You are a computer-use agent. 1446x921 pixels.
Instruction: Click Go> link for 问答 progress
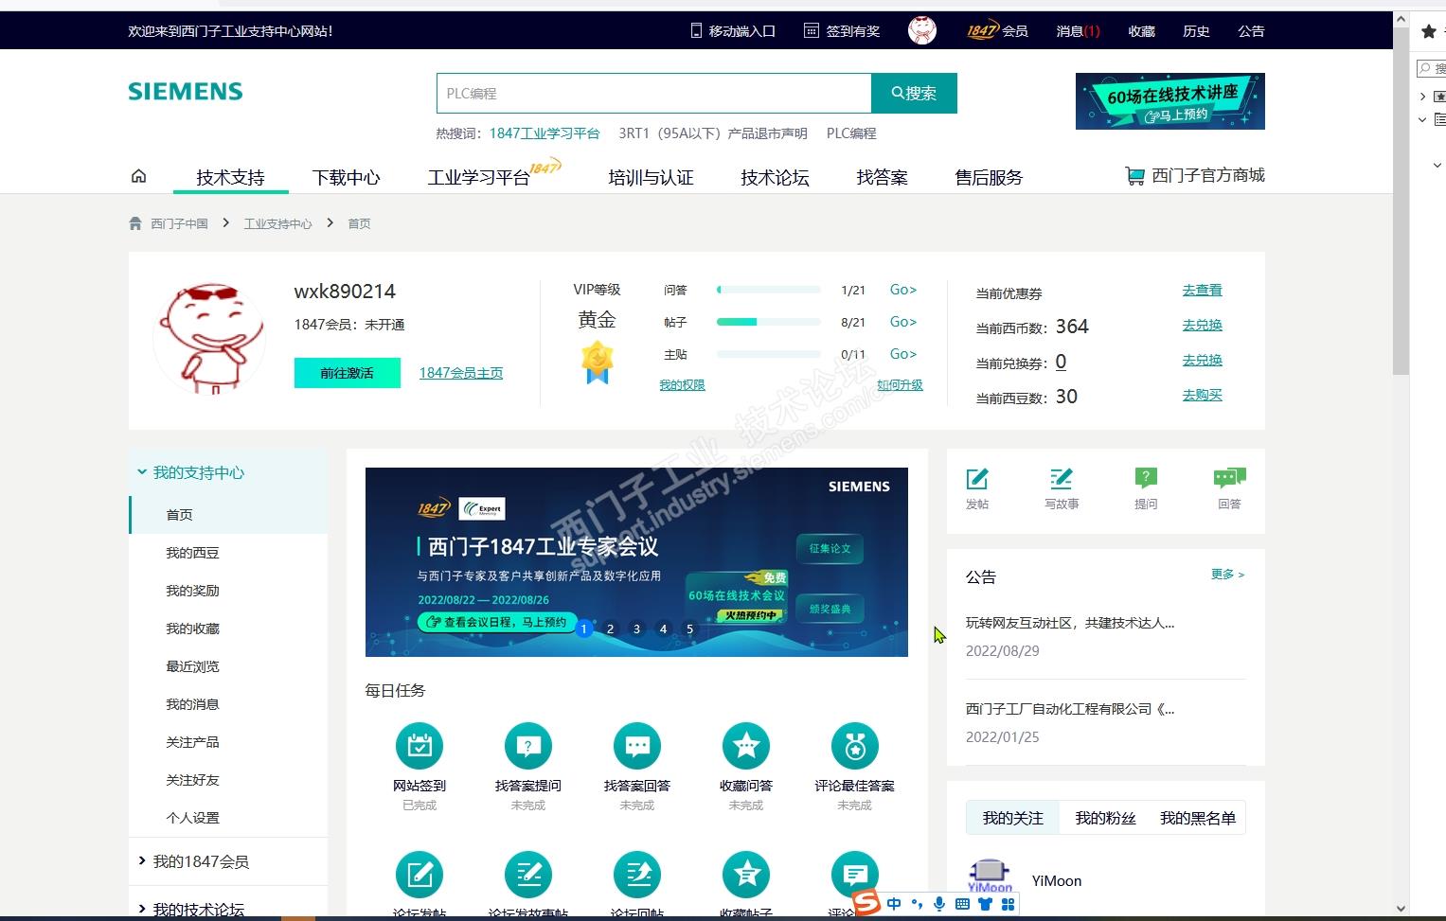click(903, 290)
